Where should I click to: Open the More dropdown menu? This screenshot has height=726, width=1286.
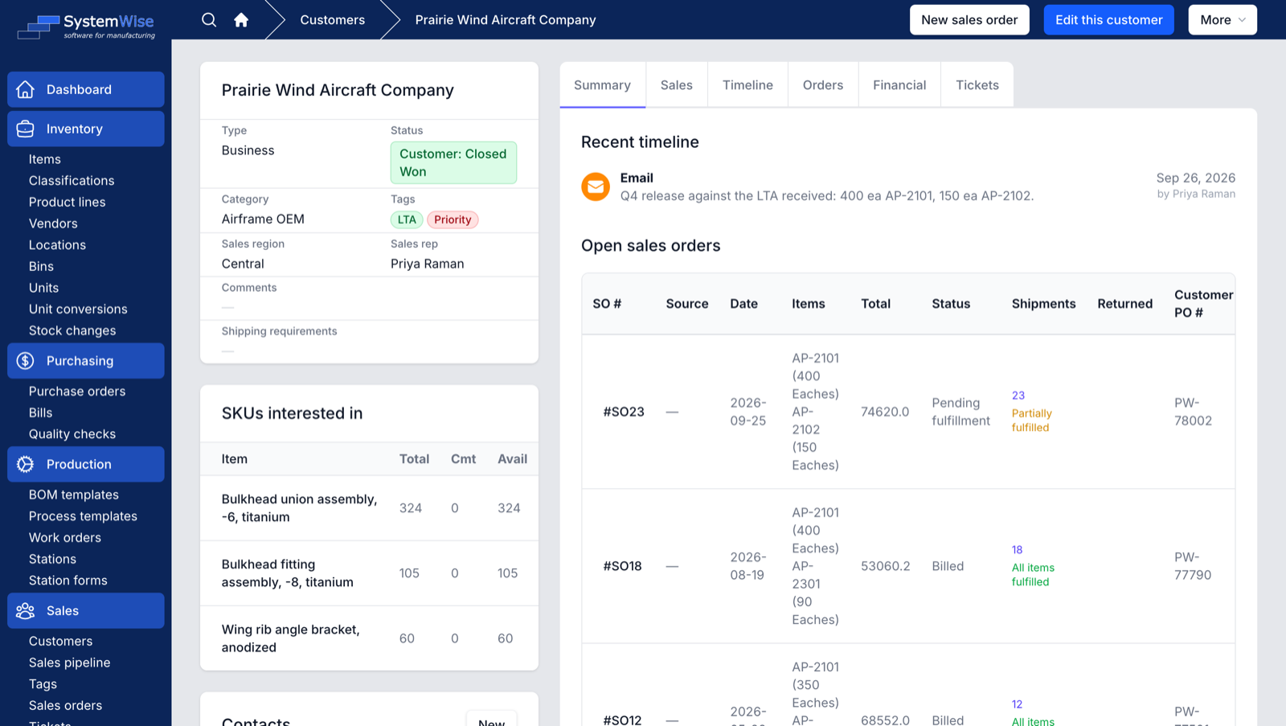point(1223,20)
